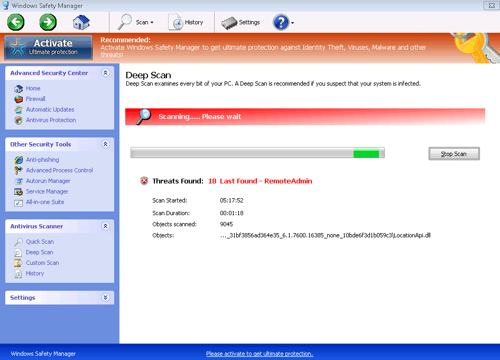Expand the Settings sidebar panel
The height and width of the screenshot is (360, 500).
(105, 298)
